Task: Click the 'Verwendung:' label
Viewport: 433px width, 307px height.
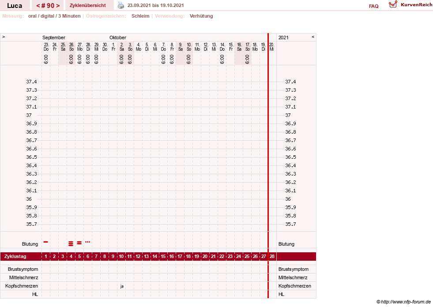Action: (169, 16)
